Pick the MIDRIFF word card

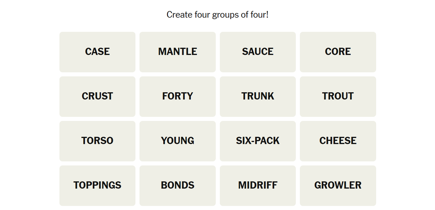258,186
